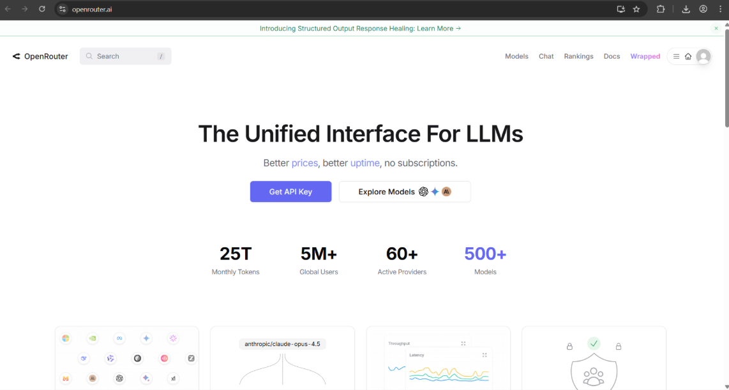Click the gray Z provider icon
Viewport: 729px width, 390px height.
pos(191,358)
